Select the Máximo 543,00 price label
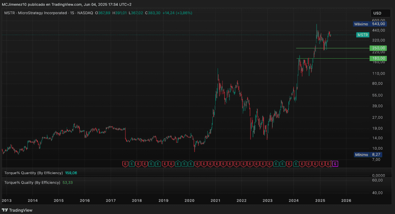Viewport: 395px width, 214px height. pyautogui.click(x=370, y=24)
